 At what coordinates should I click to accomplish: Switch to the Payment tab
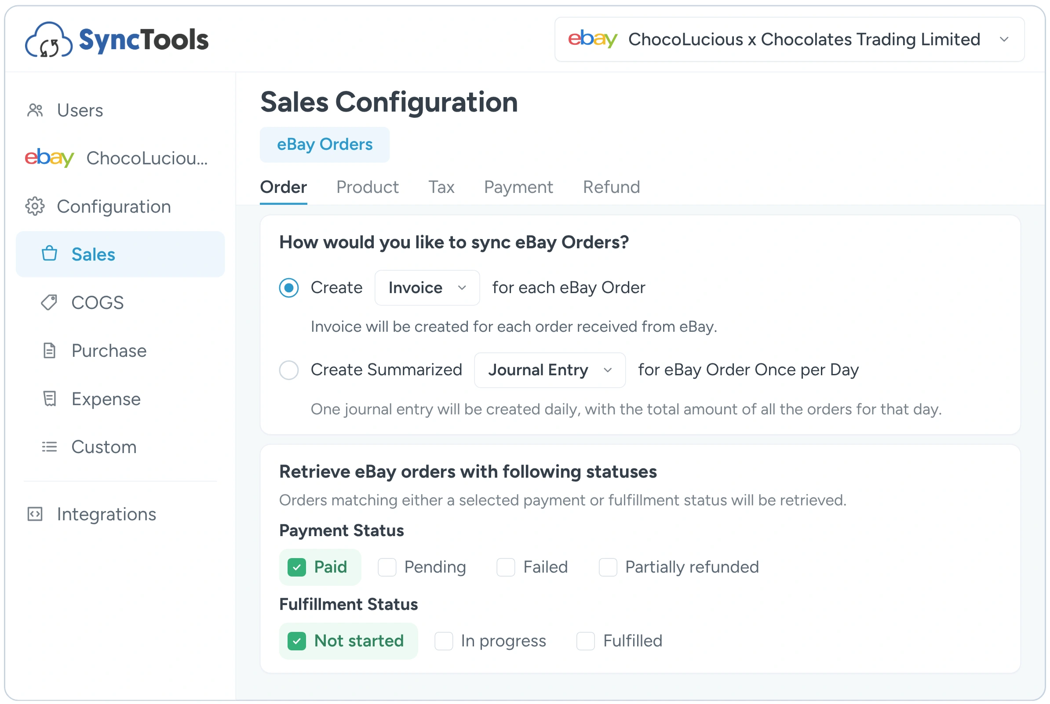(x=518, y=187)
